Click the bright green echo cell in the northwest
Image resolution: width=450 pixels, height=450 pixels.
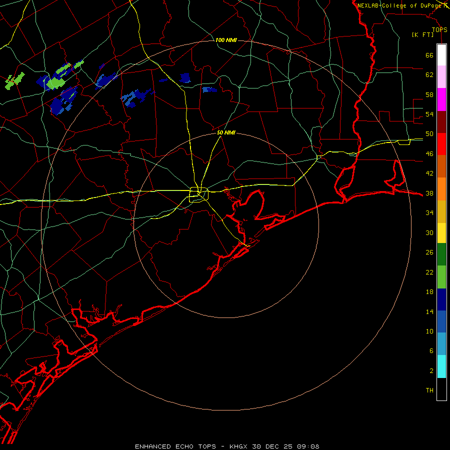56,82
